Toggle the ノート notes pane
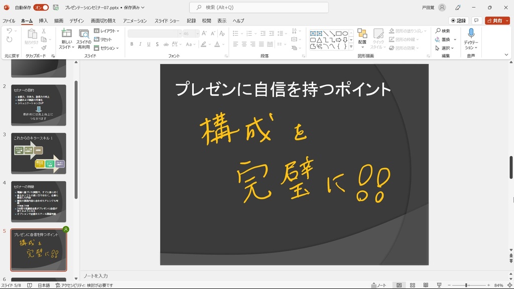The width and height of the screenshot is (514, 289). (x=378, y=285)
